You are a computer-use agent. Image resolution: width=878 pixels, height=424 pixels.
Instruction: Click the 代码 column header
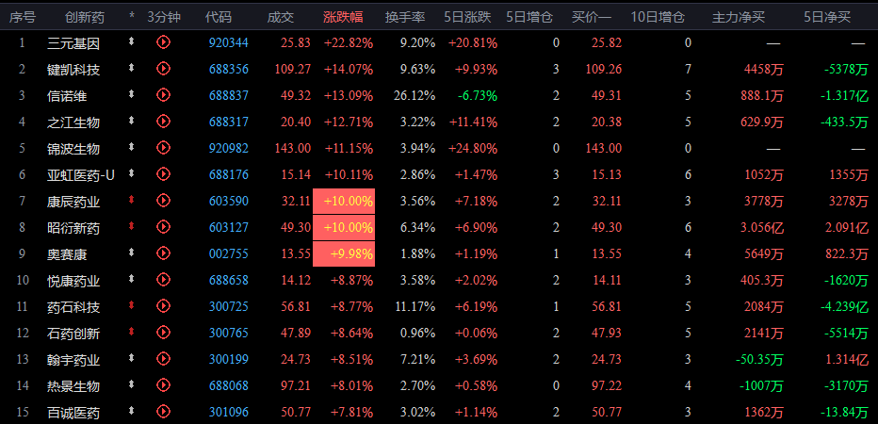[219, 17]
